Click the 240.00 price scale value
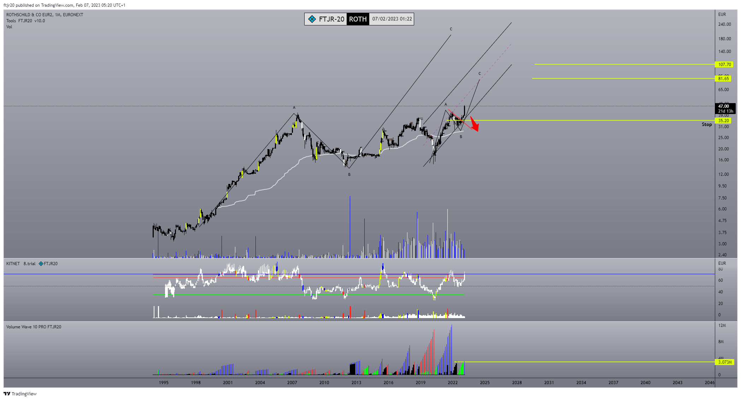 point(724,24)
